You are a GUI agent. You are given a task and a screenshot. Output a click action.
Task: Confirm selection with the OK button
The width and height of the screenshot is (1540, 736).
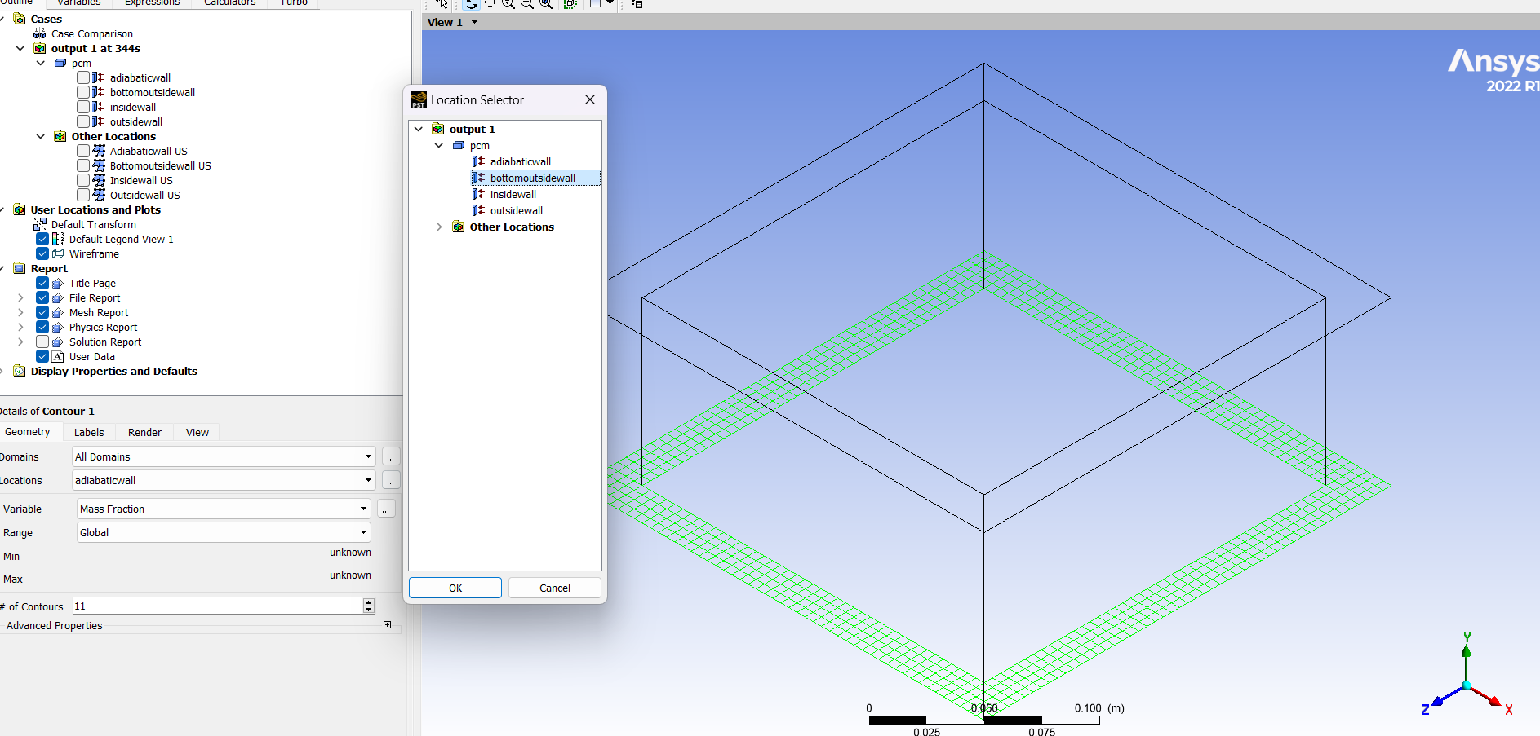(455, 588)
